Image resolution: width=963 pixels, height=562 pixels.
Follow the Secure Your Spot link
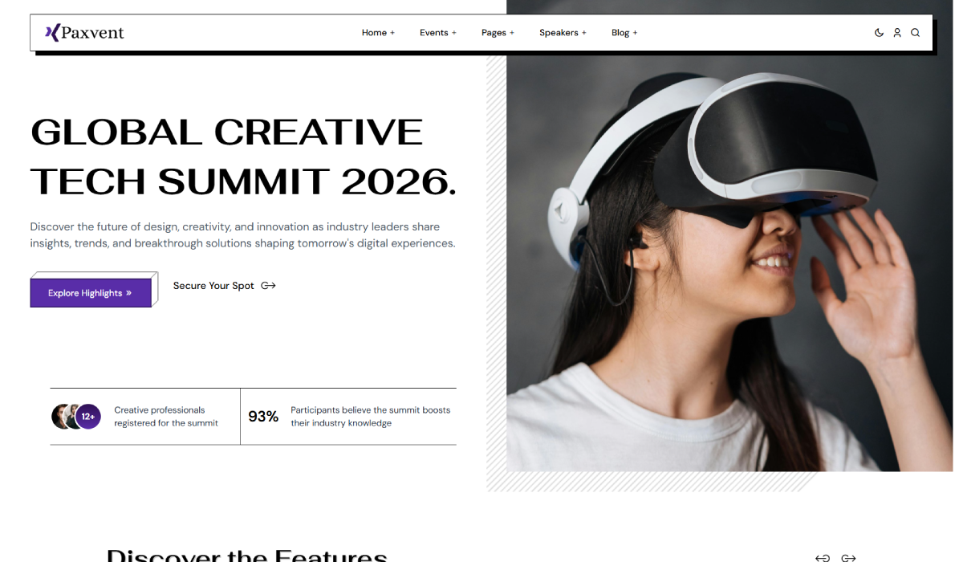click(x=213, y=286)
